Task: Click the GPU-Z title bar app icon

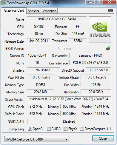Action: pyautogui.click(x=3, y=3)
